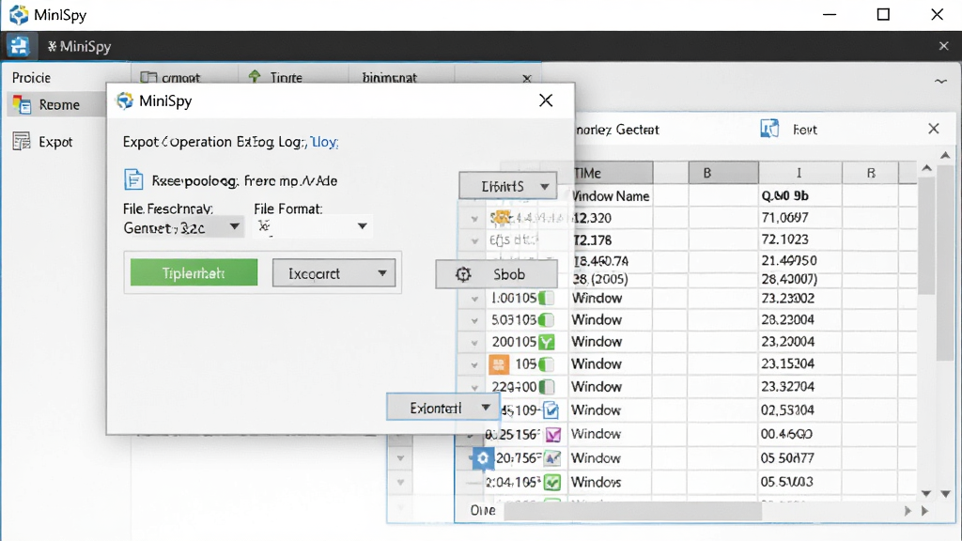This screenshot has width=962, height=541.
Task: Open the File Format dropdown
Action: pos(312,226)
